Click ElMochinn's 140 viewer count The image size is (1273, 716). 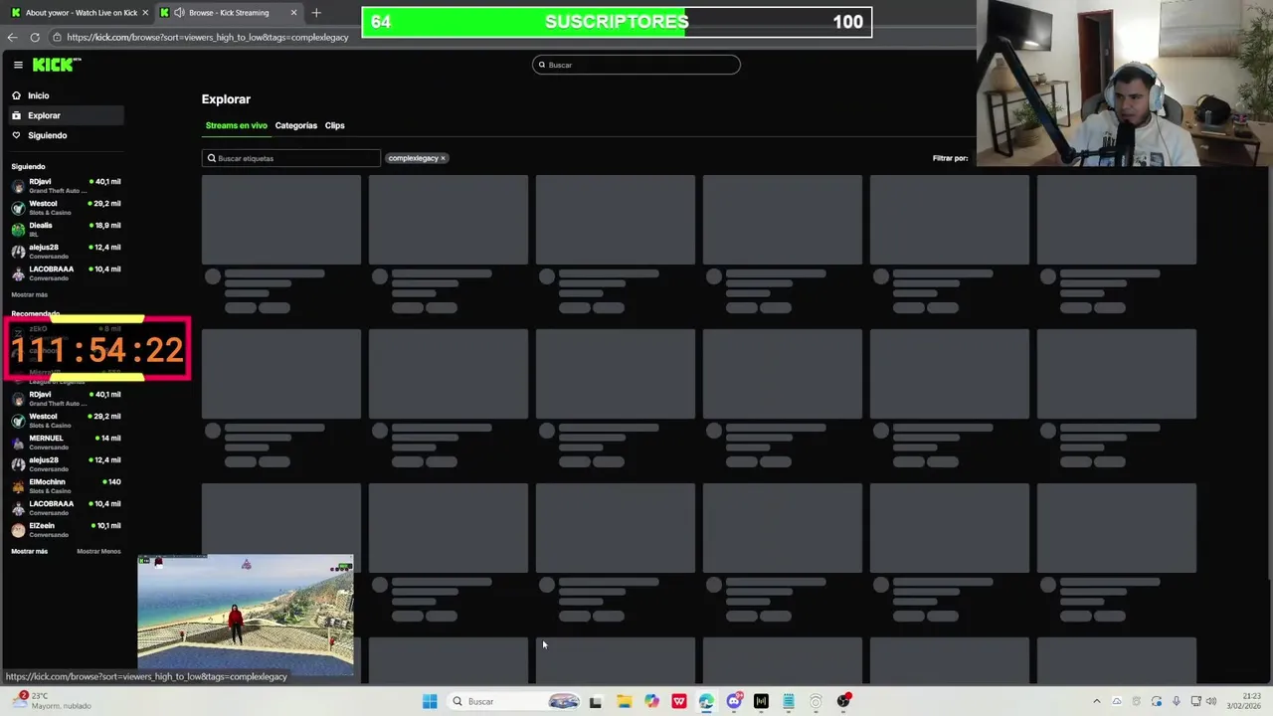pos(111,482)
